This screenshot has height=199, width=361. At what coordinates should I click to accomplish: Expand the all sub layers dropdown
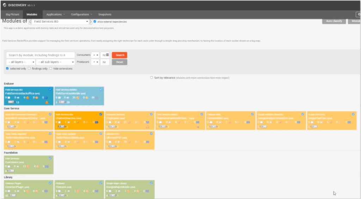(x=56, y=62)
